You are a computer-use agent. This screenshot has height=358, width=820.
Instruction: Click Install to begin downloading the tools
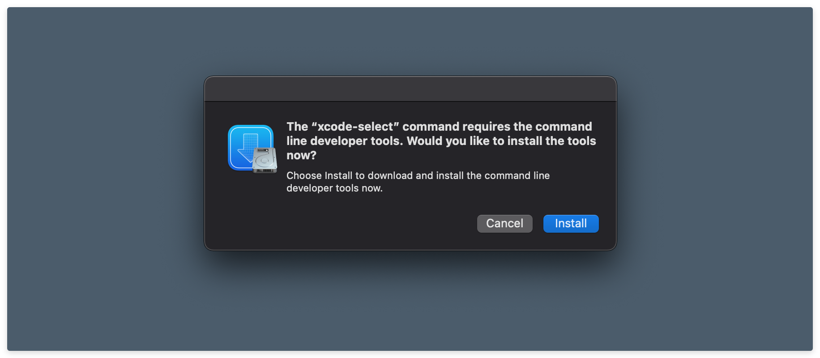(571, 223)
